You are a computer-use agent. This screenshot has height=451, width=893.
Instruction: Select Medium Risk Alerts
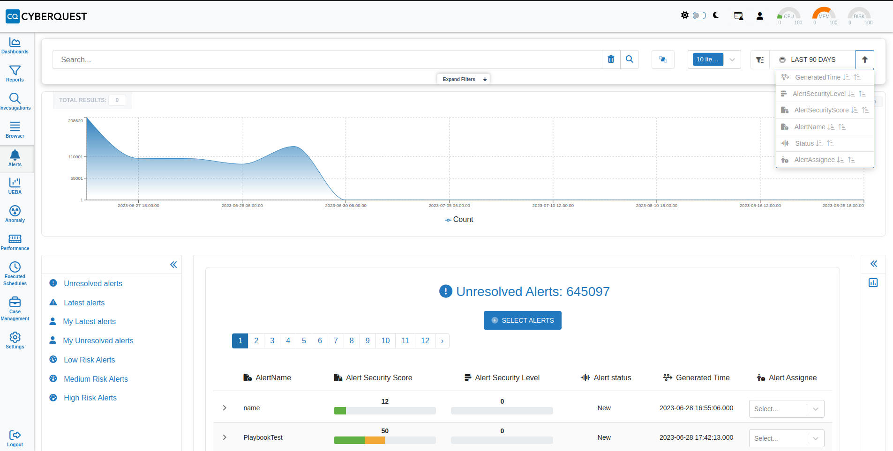point(96,379)
